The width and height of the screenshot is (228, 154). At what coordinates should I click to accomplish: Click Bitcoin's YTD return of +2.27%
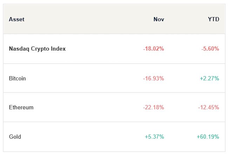point(209,78)
